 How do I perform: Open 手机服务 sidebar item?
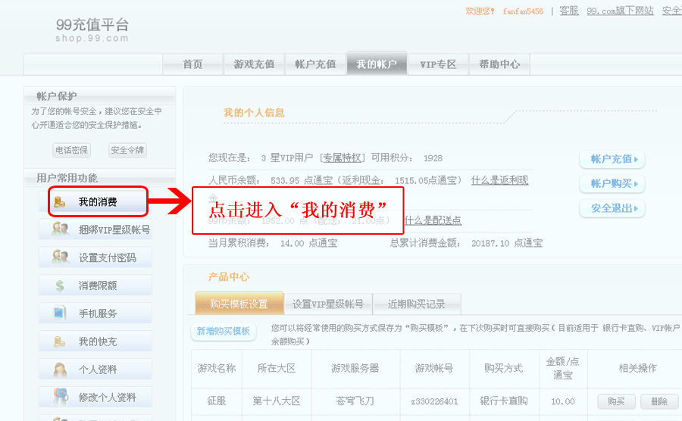[x=95, y=313]
